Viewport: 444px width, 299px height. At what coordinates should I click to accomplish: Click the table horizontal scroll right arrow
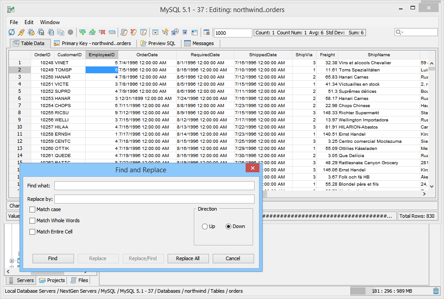click(x=424, y=194)
